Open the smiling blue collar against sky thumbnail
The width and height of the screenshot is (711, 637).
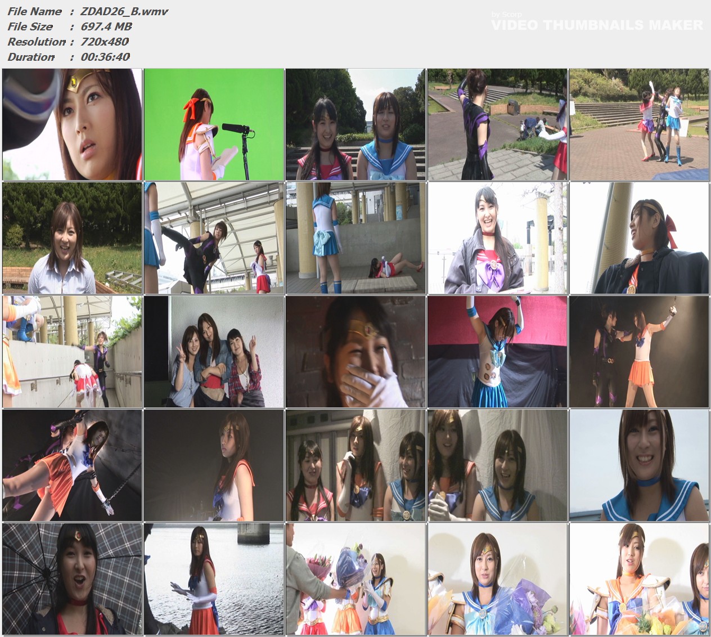(639, 465)
